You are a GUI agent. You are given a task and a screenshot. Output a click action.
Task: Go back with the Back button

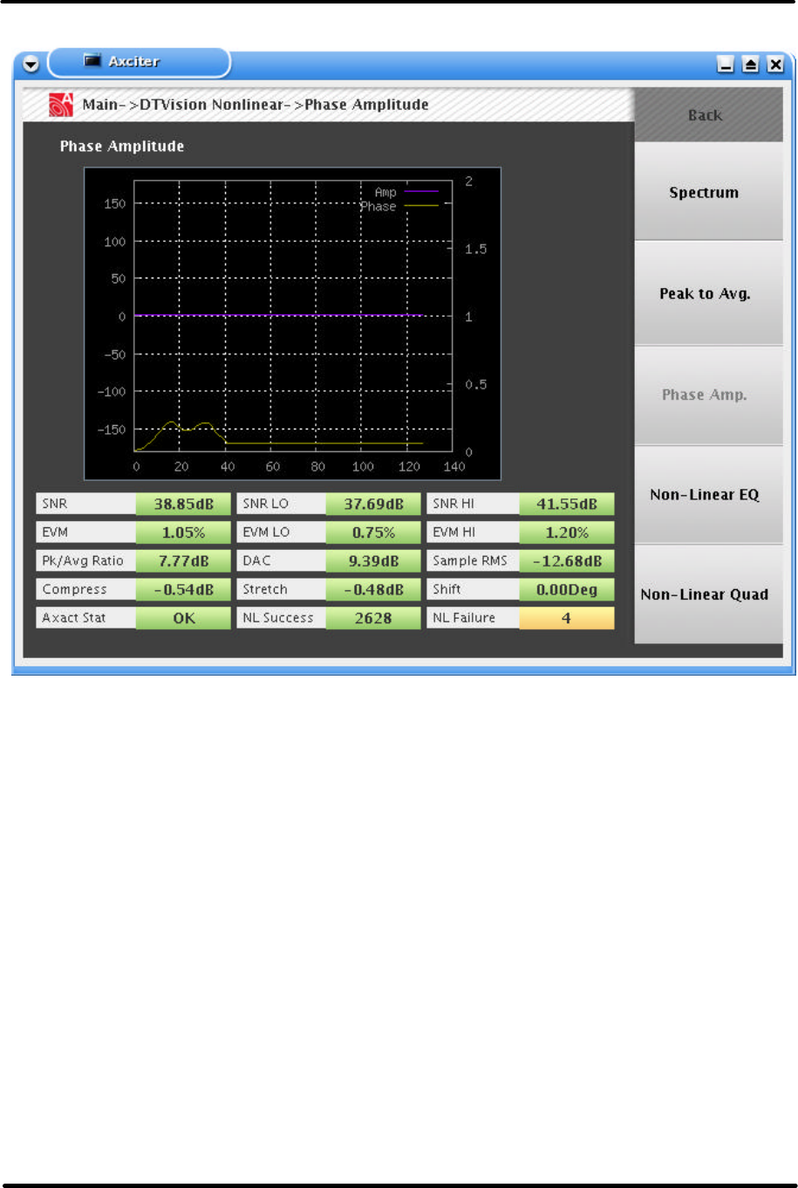708,114
